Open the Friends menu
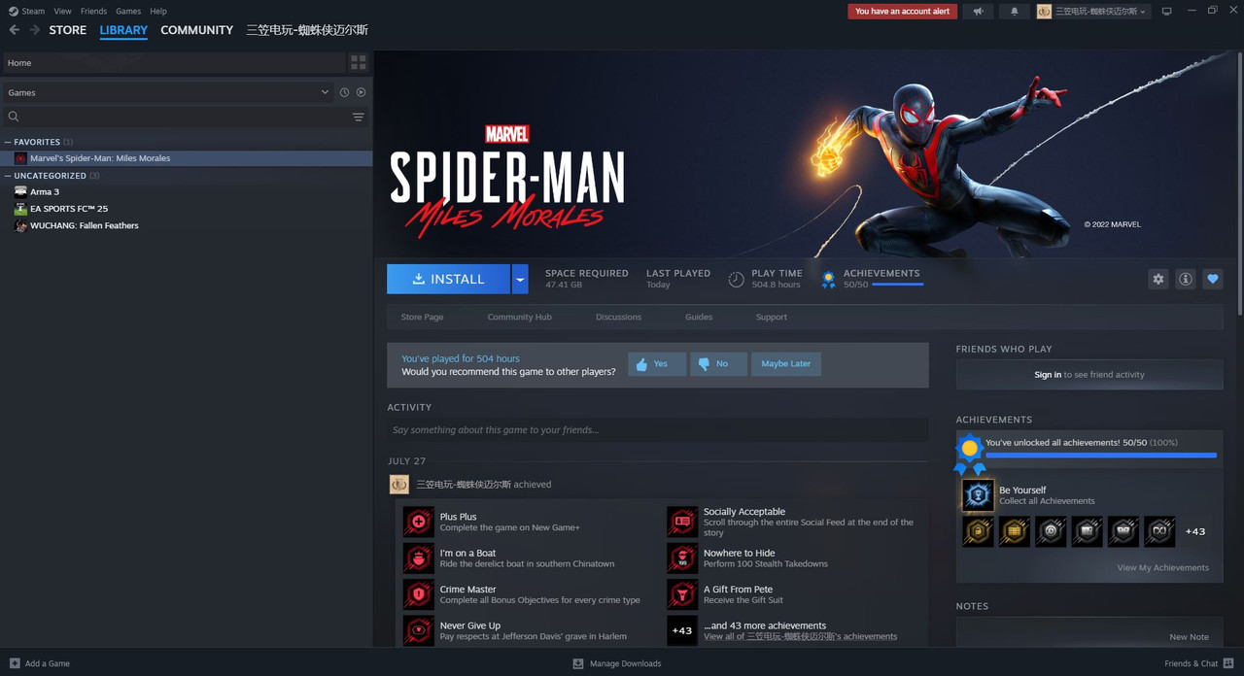This screenshot has height=676, width=1244. click(x=93, y=12)
